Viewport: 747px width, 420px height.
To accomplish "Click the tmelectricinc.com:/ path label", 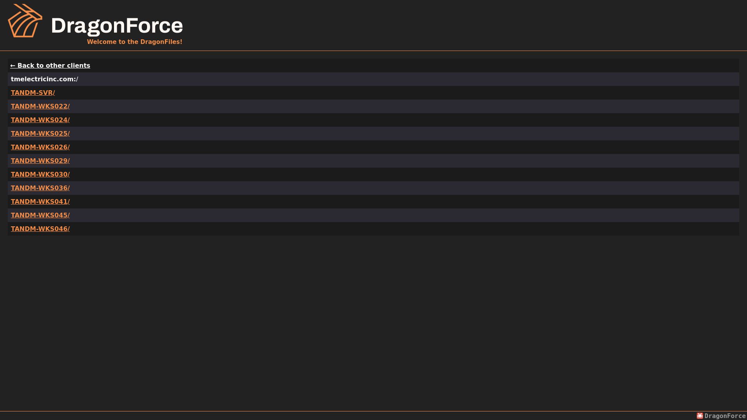I will (44, 79).
